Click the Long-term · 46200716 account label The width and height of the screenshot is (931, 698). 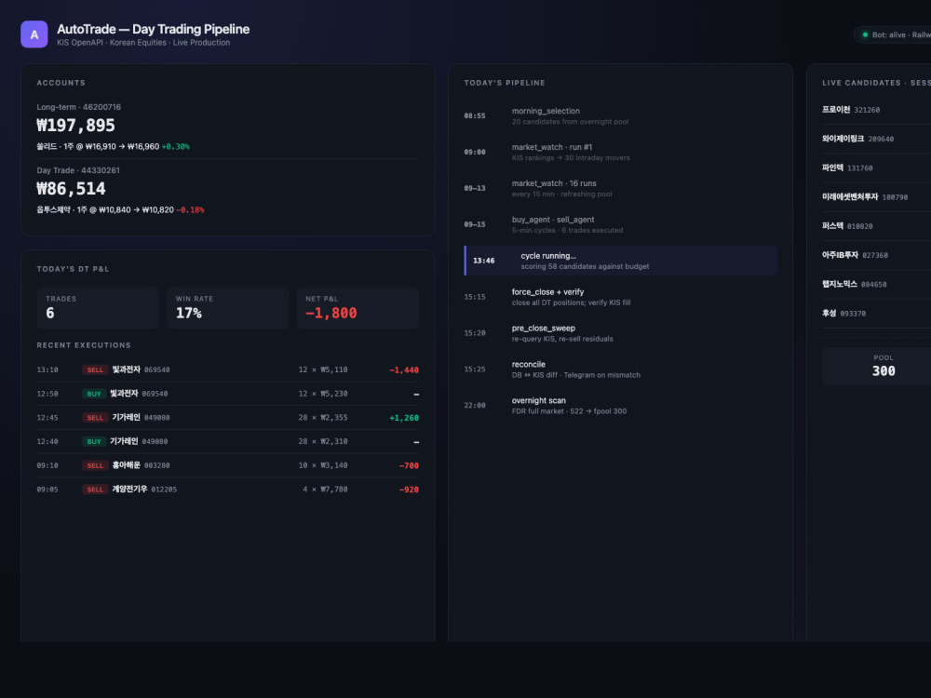[x=79, y=107]
